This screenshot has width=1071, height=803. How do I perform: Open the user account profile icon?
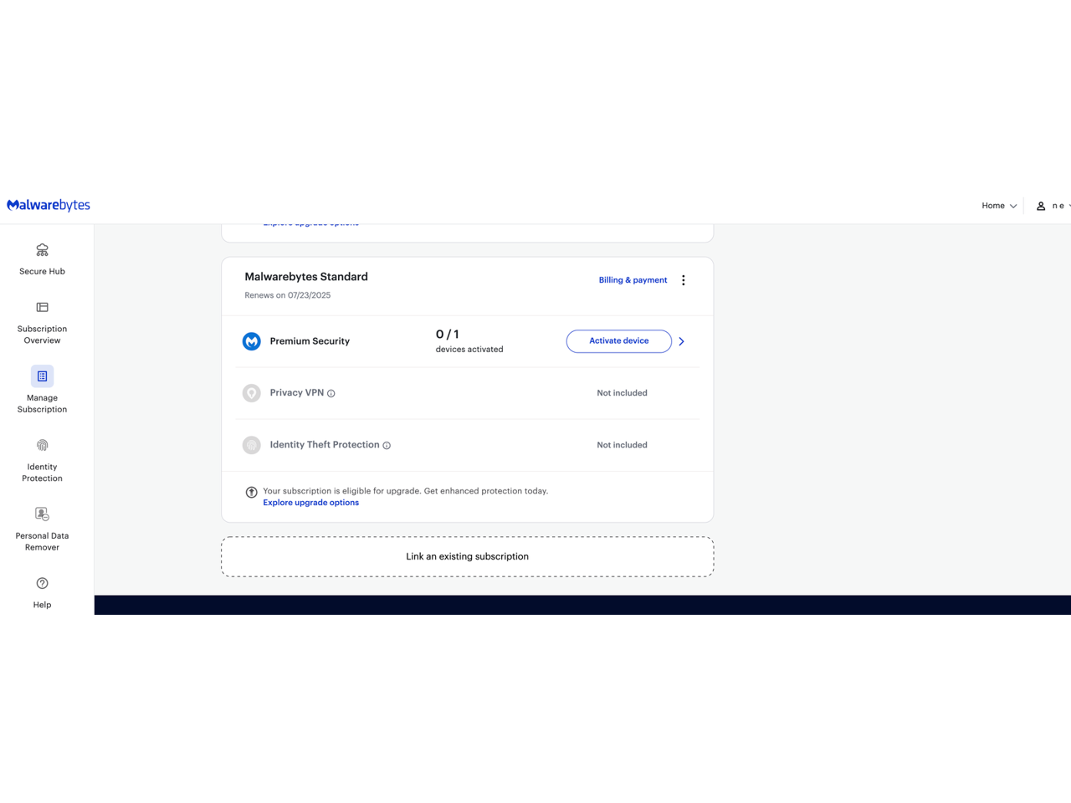coord(1041,206)
